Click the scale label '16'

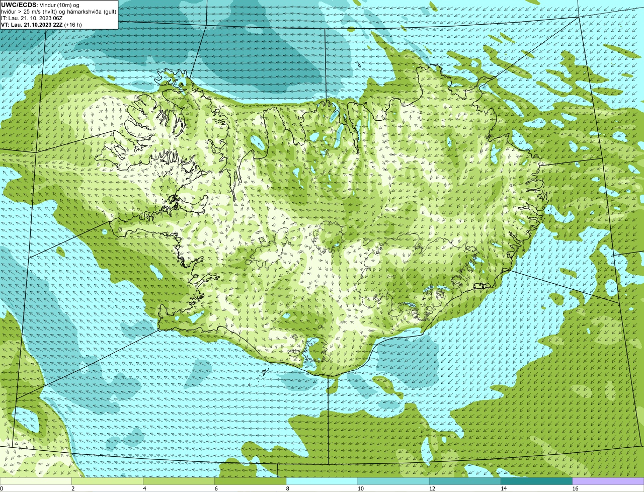575,488
